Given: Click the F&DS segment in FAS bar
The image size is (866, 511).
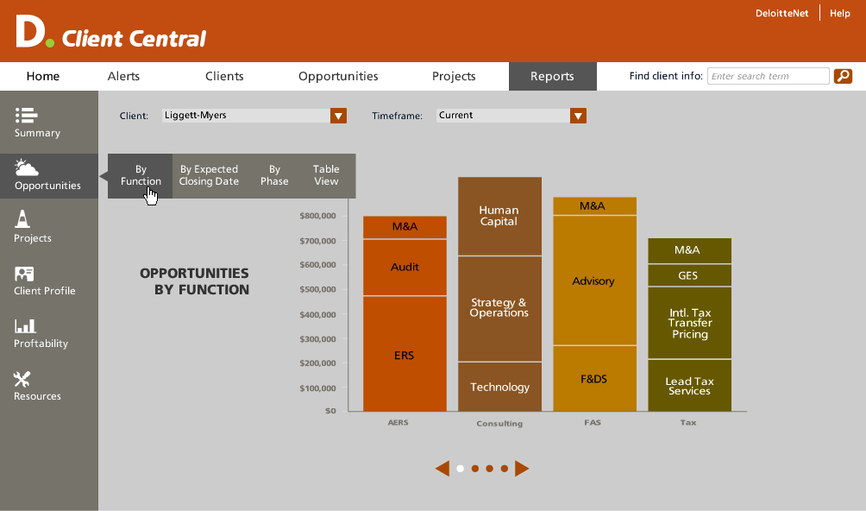Looking at the screenshot, I should 595,379.
